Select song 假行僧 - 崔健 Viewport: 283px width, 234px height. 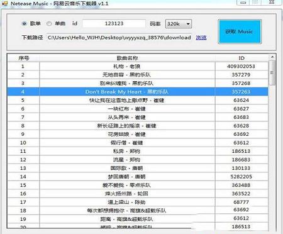coord(127,143)
